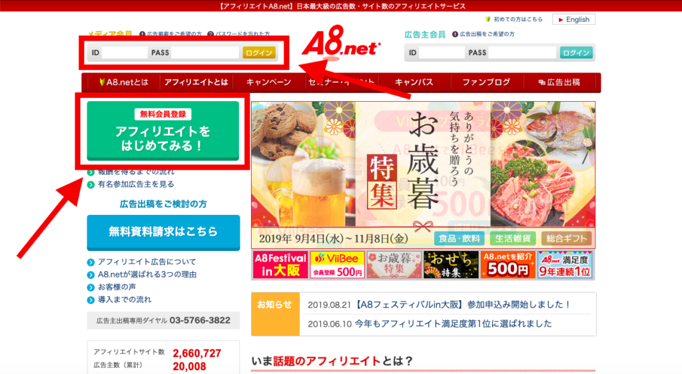Screen dimensions: 682x374
Task: Click the yellow ログイン button
Action: [x=259, y=53]
